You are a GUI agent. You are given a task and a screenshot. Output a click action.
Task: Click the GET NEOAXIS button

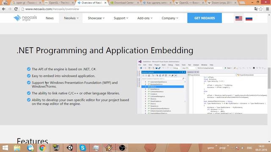[x=205, y=18]
